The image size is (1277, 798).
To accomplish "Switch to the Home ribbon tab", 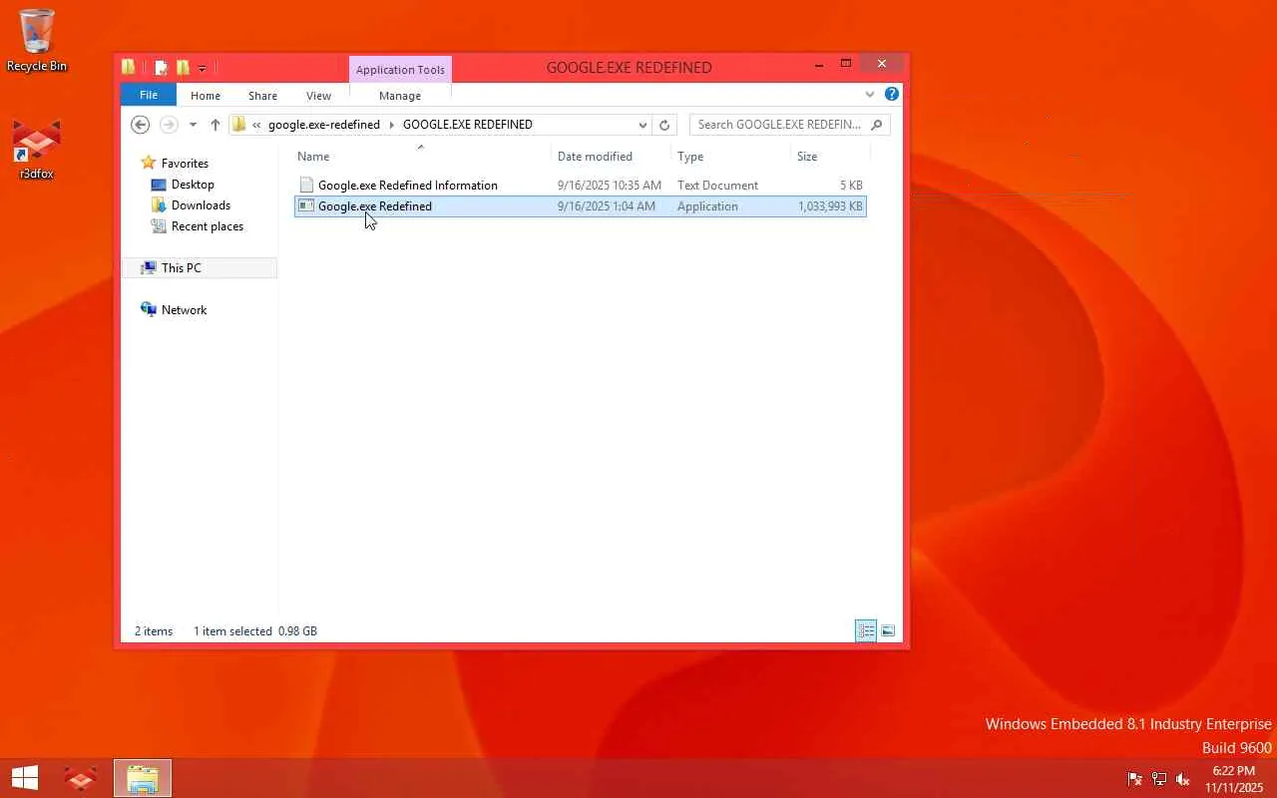I will [206, 96].
